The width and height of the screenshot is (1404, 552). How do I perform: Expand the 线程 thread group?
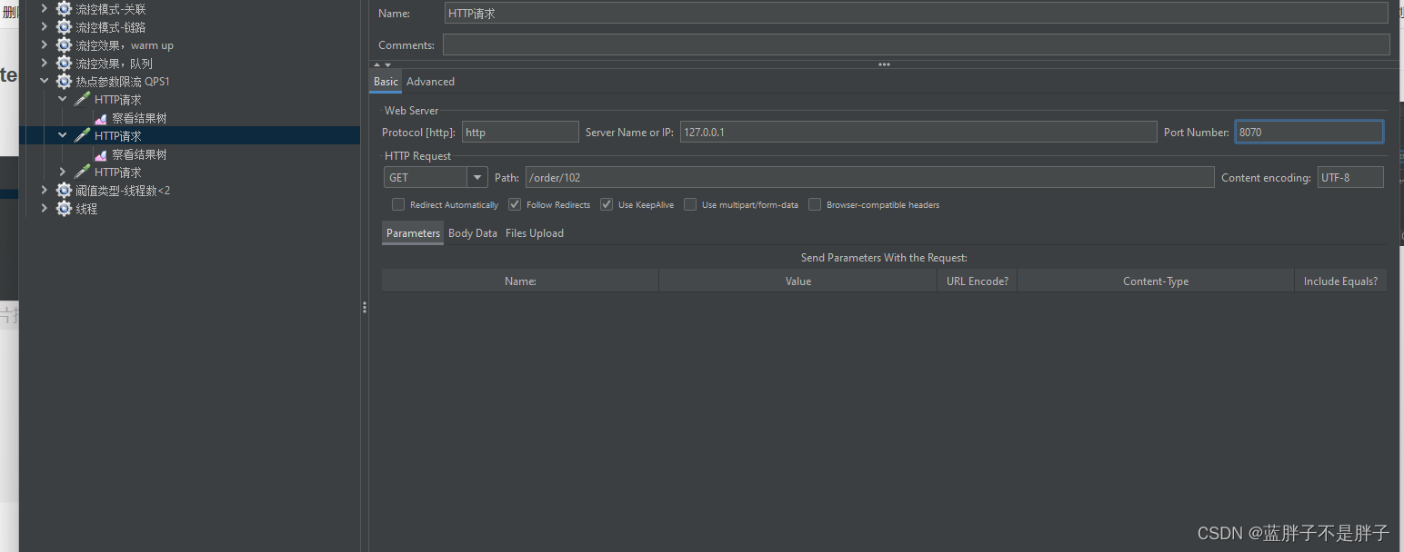[x=44, y=209]
